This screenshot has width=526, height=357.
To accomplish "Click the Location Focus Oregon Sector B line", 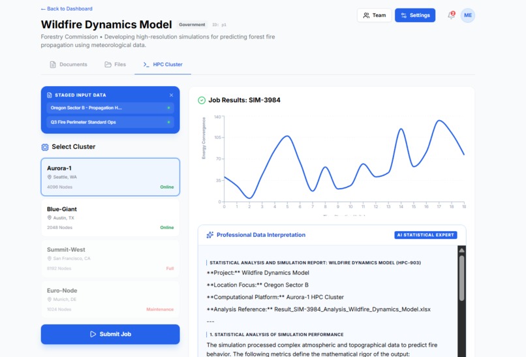I will click(258, 285).
